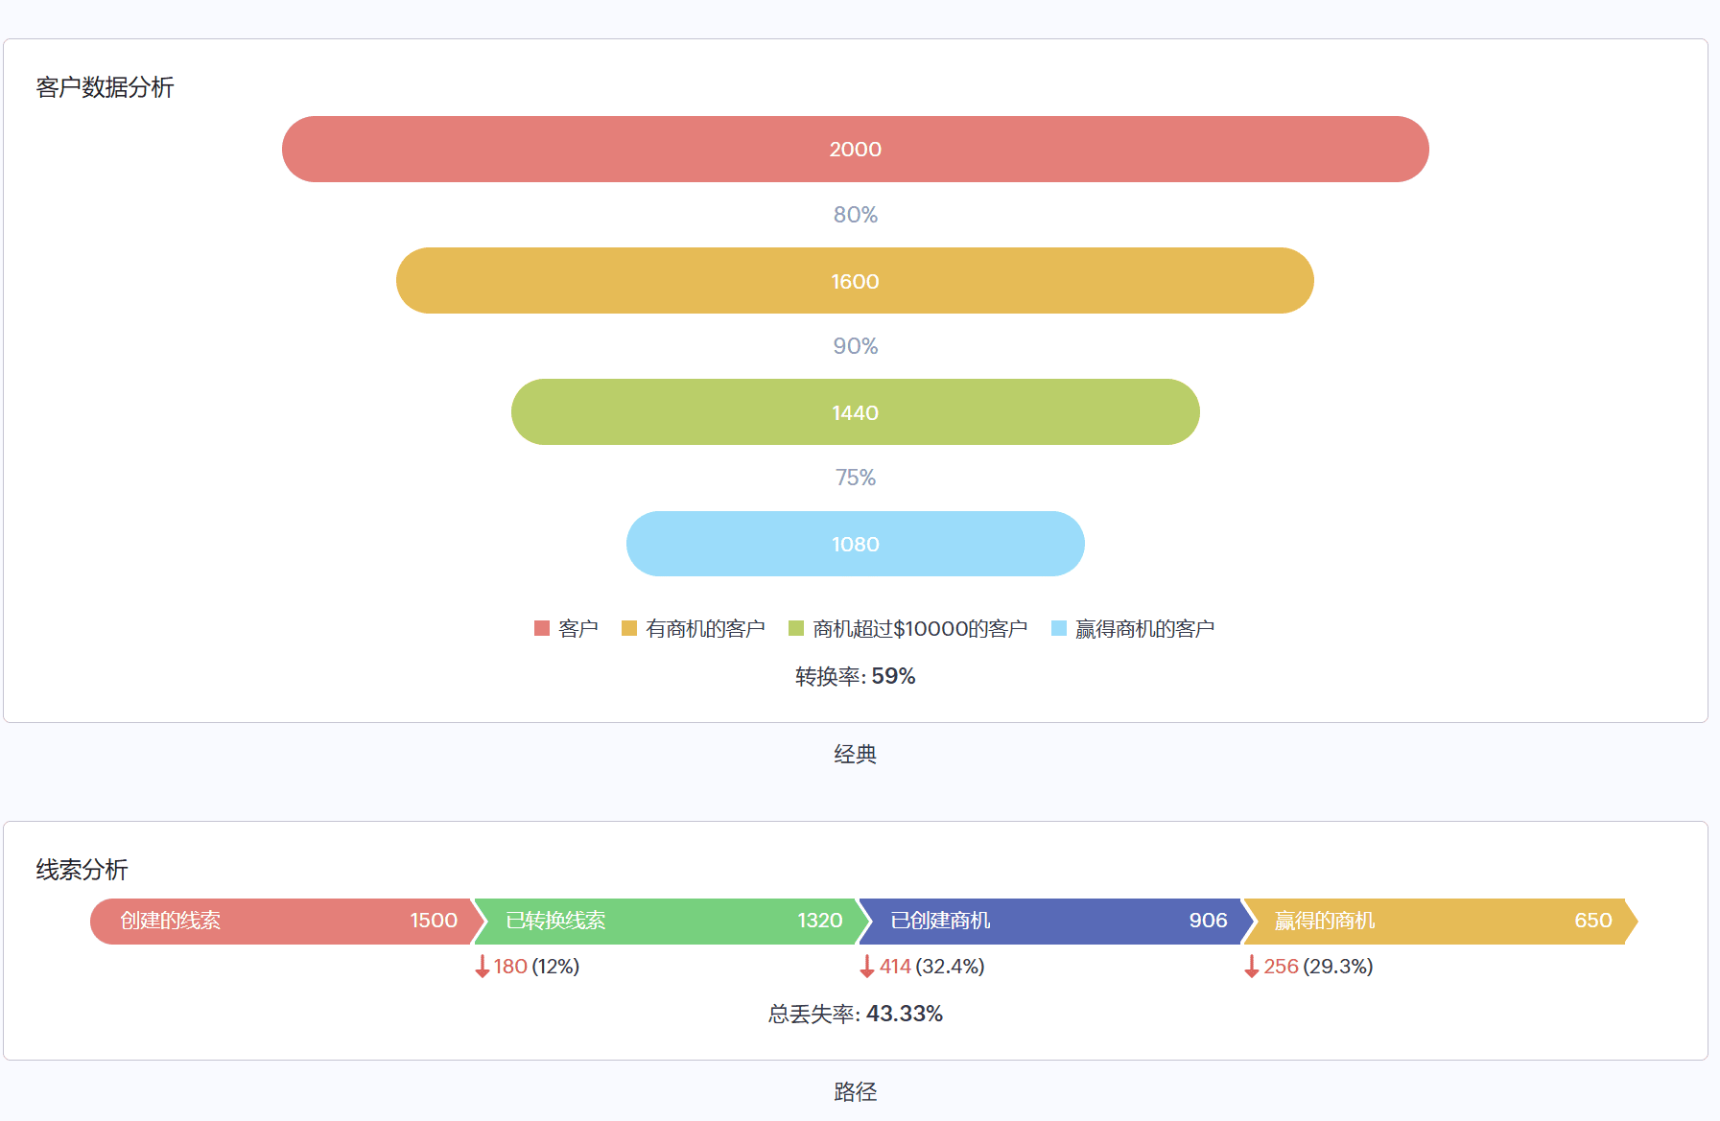Click the yellow 1600 funnel bar

pos(855,281)
